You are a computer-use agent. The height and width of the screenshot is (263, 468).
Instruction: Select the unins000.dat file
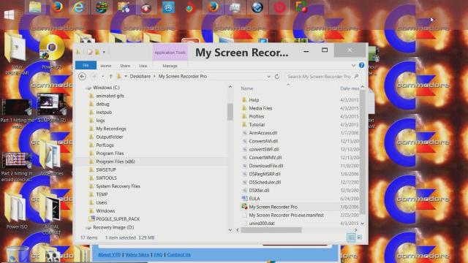pos(262,223)
